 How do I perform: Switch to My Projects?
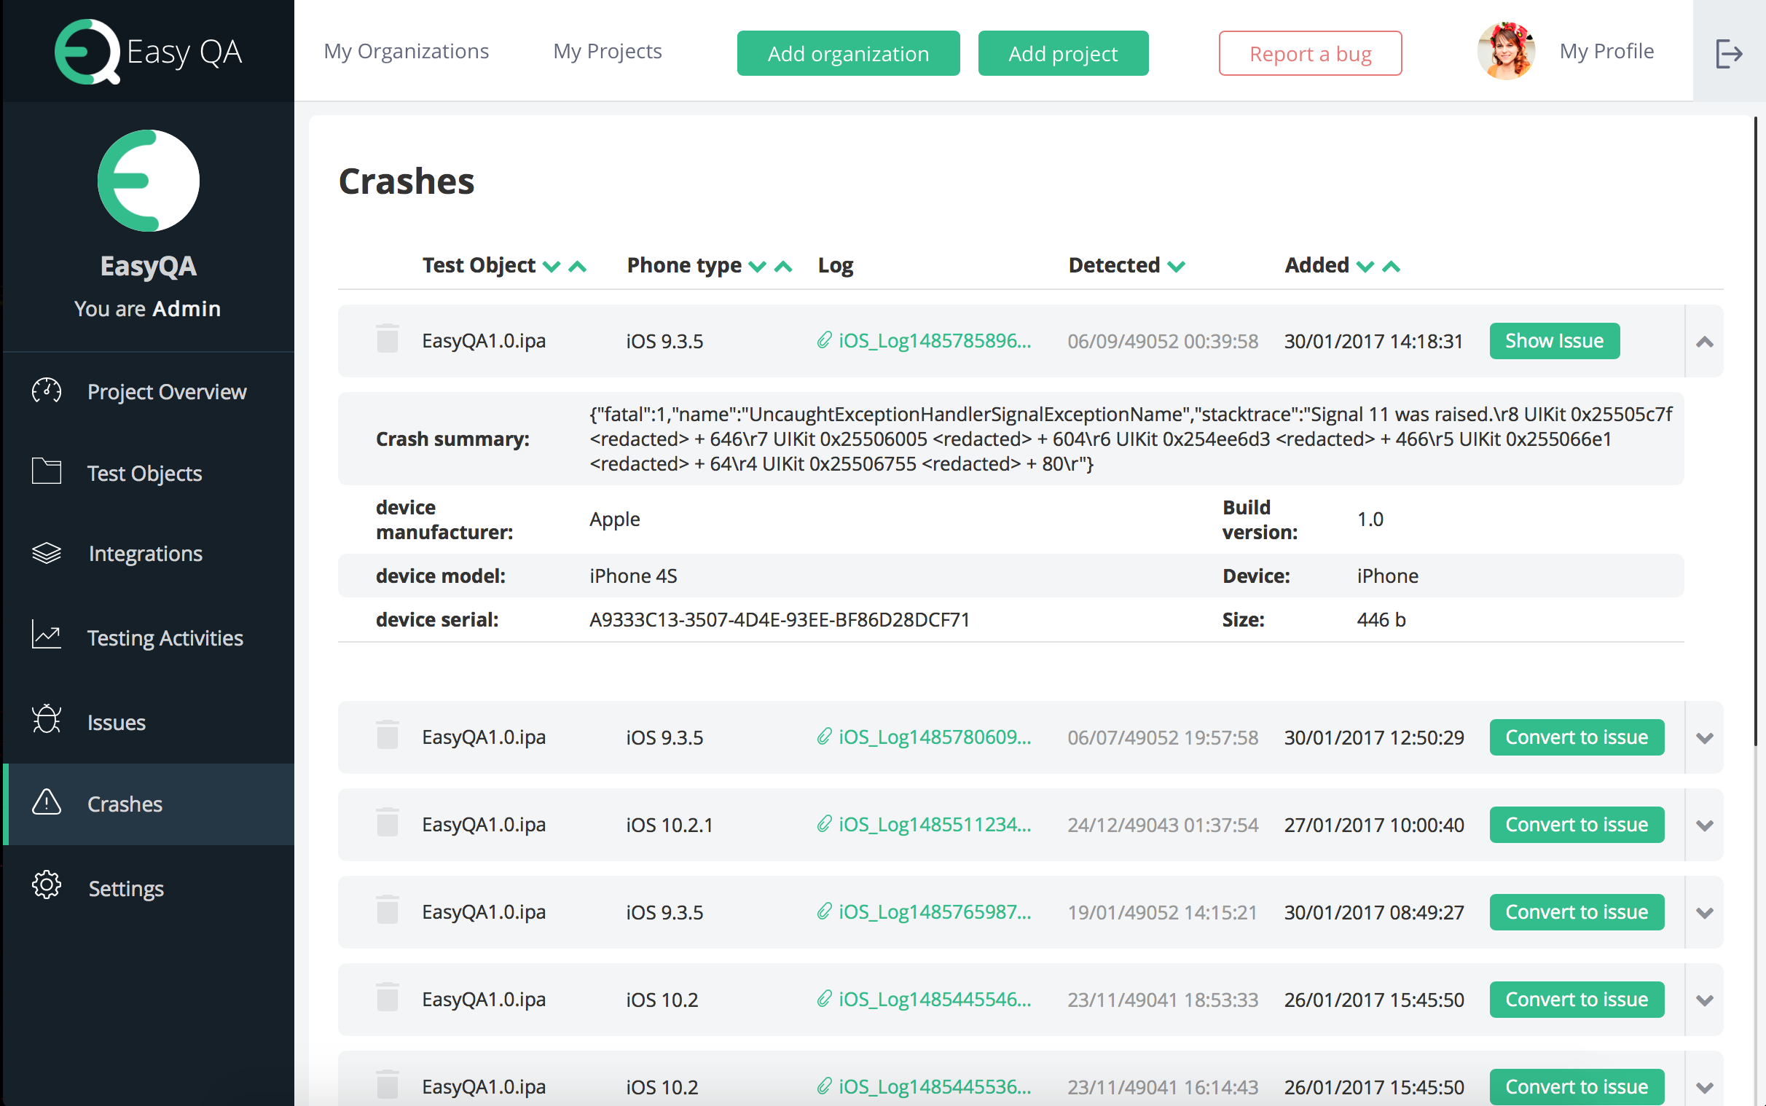608,51
